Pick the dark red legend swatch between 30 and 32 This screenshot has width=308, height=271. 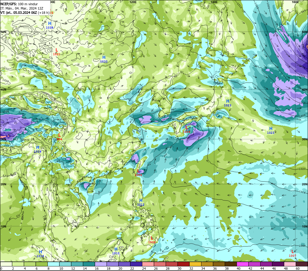tap(184, 264)
